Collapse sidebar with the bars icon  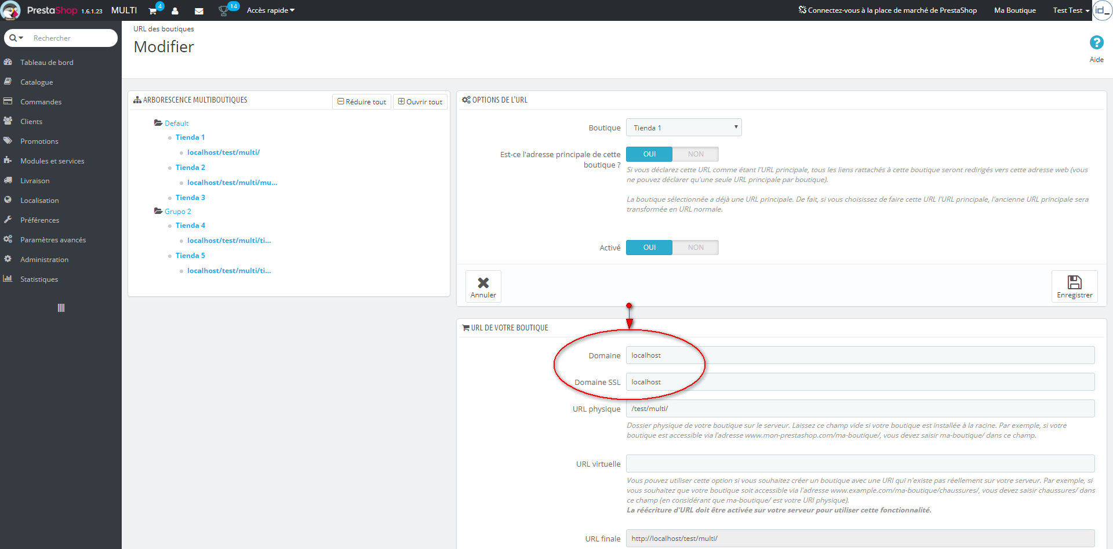pos(61,308)
